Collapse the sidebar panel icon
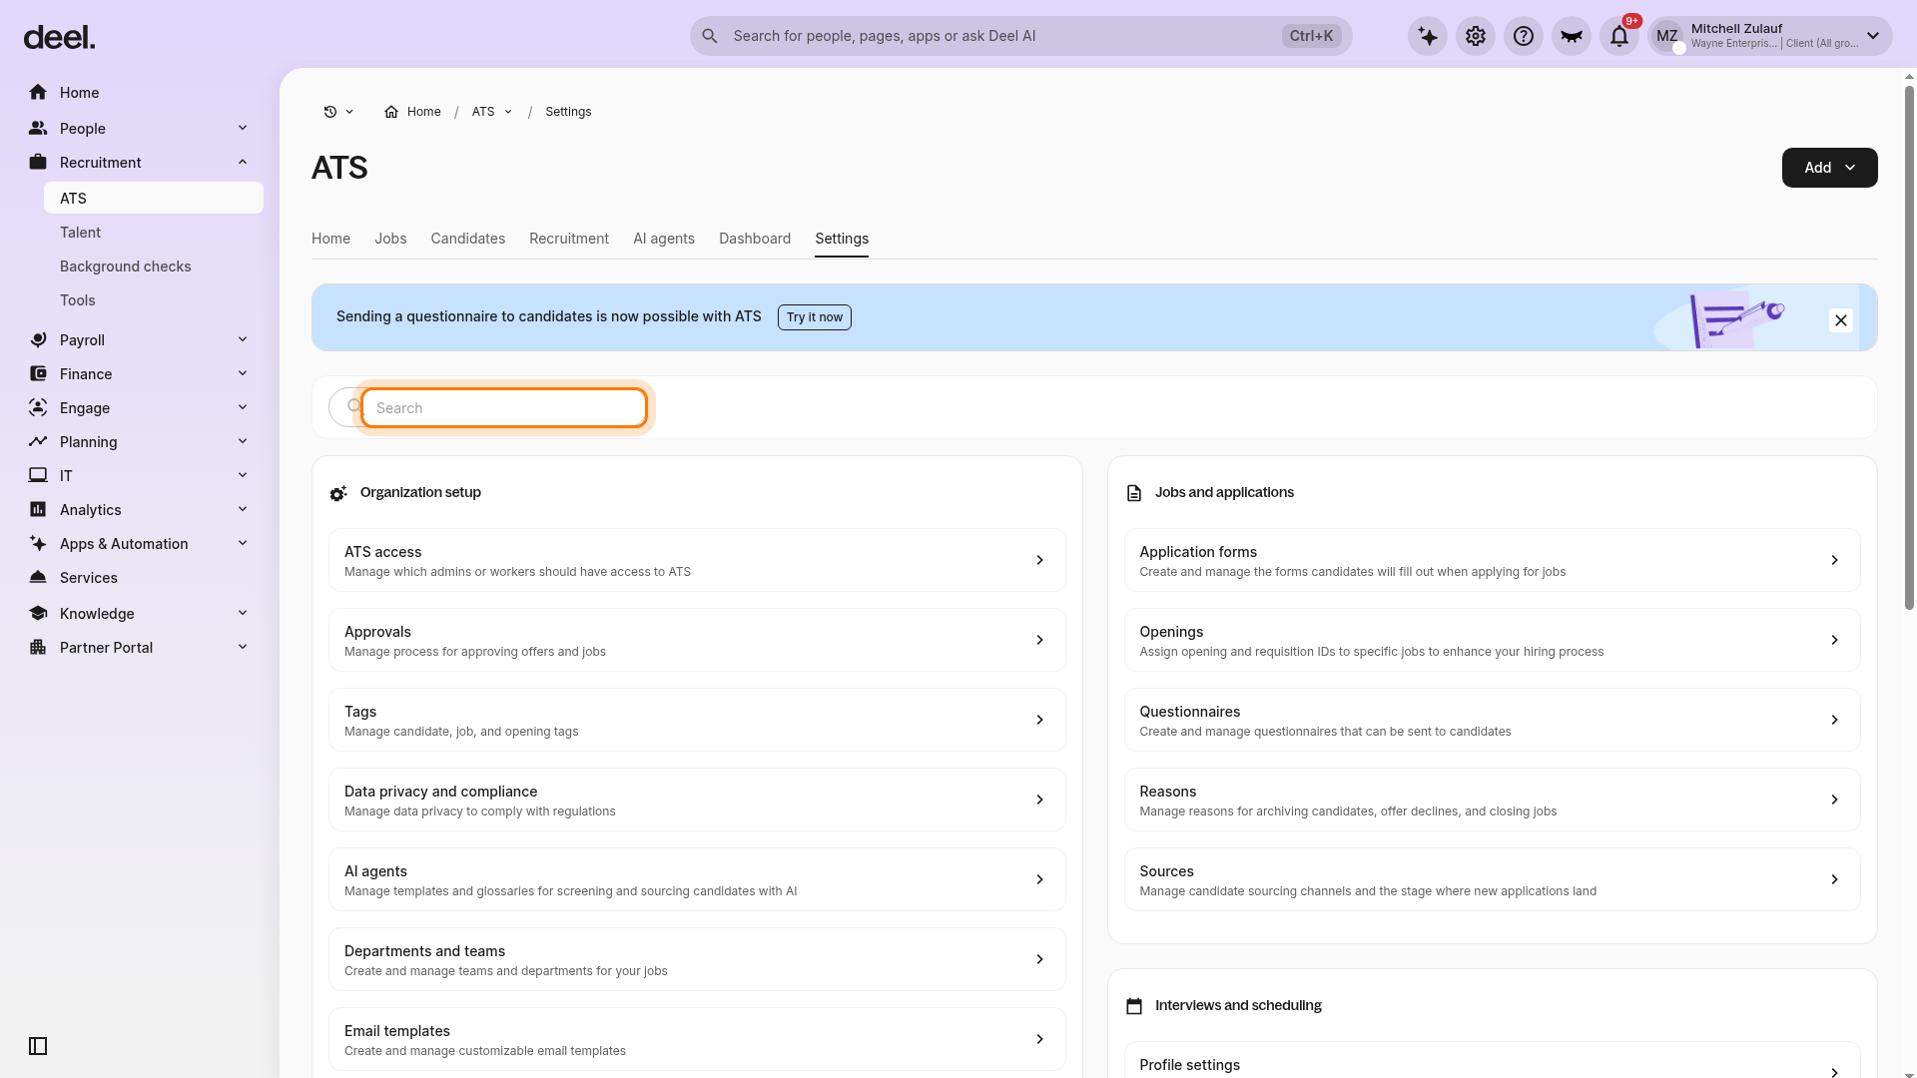Image resolution: width=1917 pixels, height=1078 pixels. 38,1046
